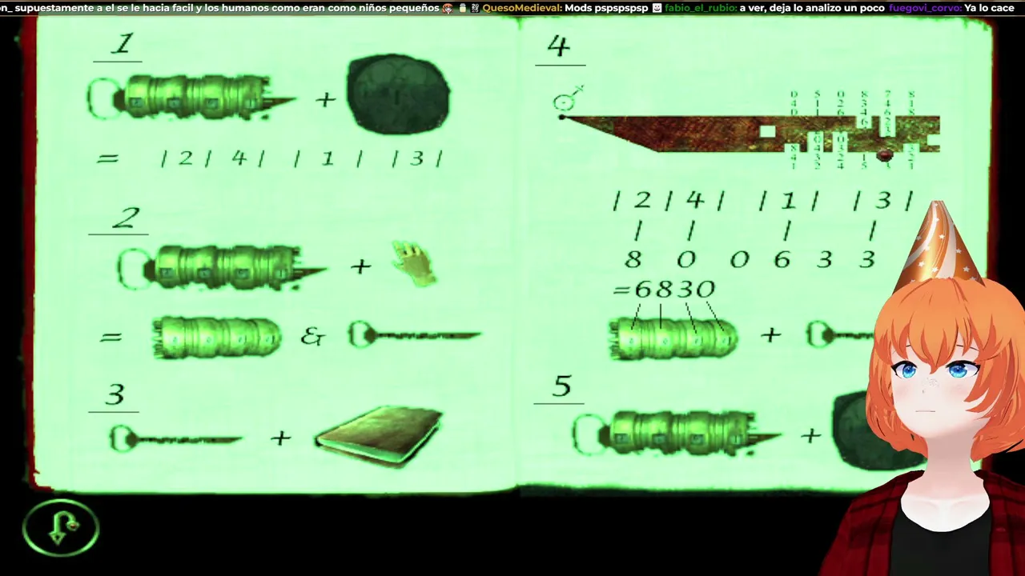Select the cylinder with key in step 5
Image resolution: width=1025 pixels, height=576 pixels.
677,434
